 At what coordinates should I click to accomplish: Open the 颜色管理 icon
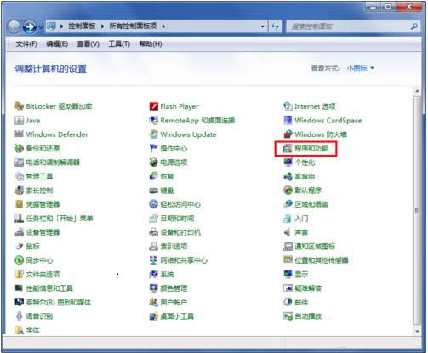(x=153, y=288)
